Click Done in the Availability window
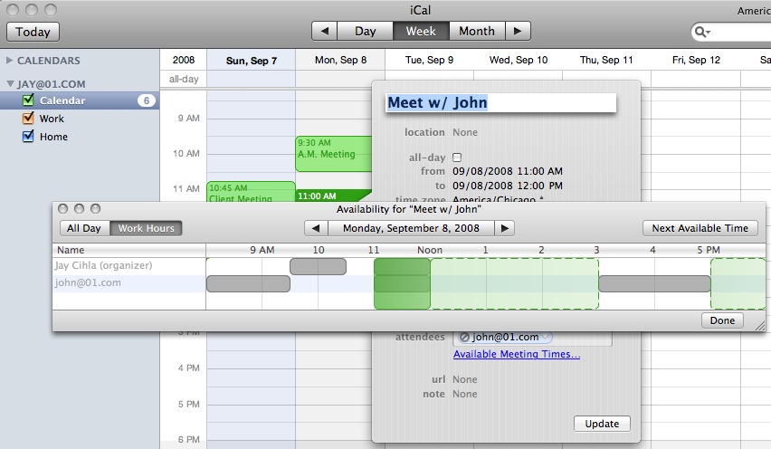Viewport: 771px width, 449px height. click(x=722, y=320)
